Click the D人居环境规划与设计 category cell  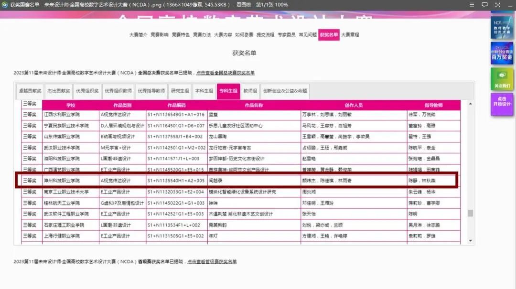click(122, 126)
